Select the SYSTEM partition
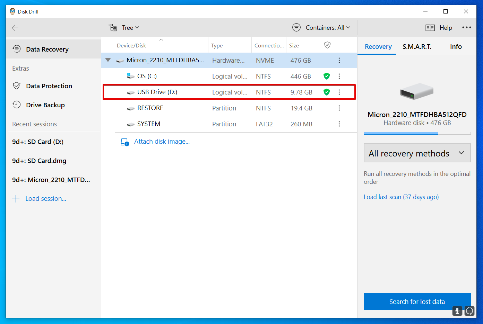The width and height of the screenshot is (483, 324). [229, 124]
